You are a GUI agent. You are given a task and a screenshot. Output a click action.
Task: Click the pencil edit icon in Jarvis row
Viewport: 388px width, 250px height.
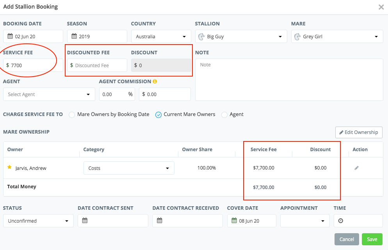356,168
